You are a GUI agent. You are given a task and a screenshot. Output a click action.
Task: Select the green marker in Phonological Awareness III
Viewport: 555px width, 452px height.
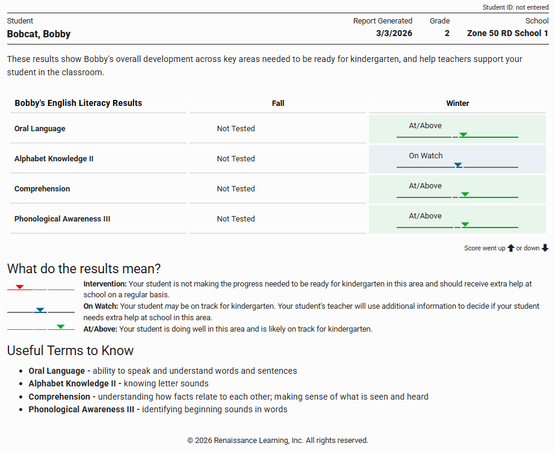(465, 224)
